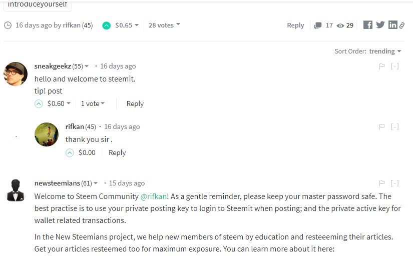413x256 pixels.
Task: Collapse sneakgeekz's comment thread
Action: click(394, 66)
